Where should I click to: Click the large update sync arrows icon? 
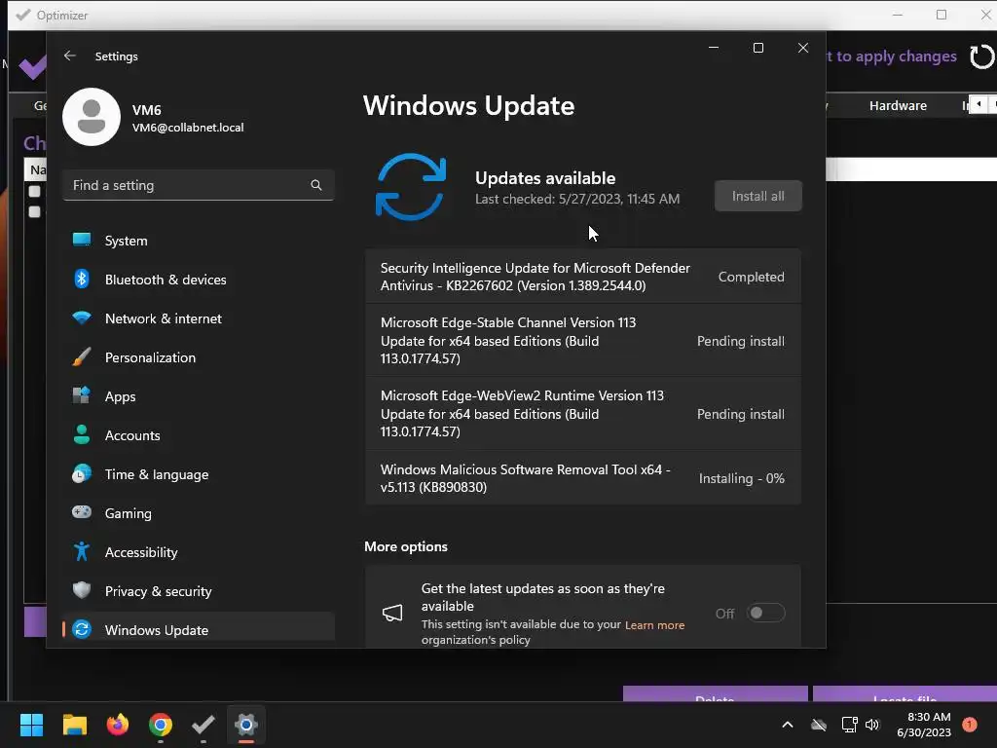pos(411,187)
